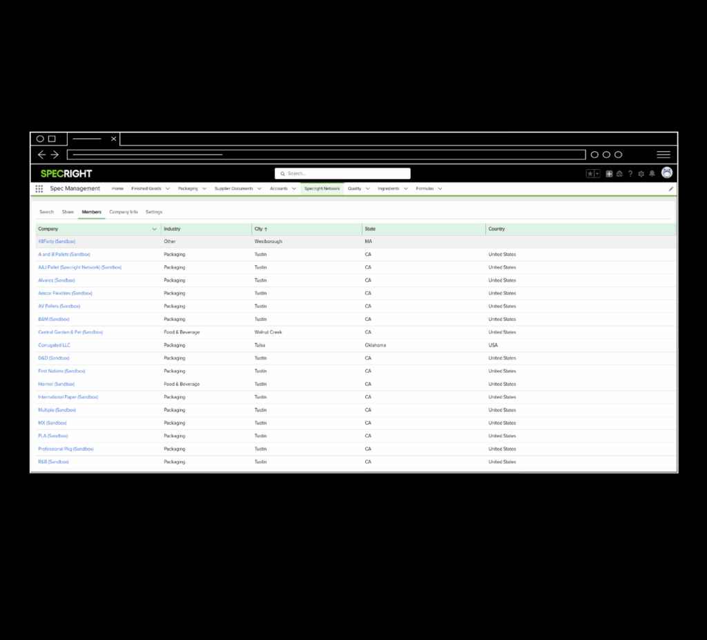707x640 pixels.
Task: Open the 48Forty (Sandbox) company link
Action: tap(57, 242)
